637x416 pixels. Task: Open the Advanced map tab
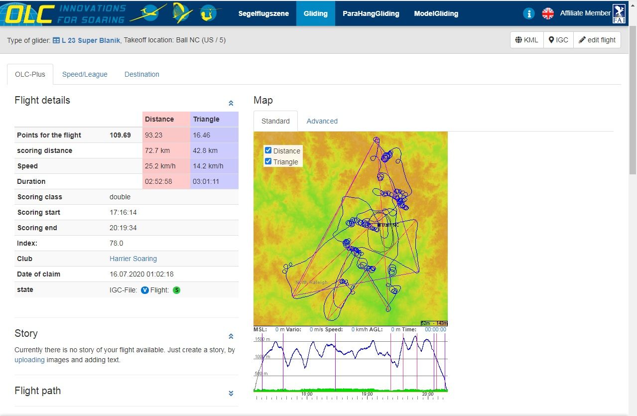click(322, 121)
